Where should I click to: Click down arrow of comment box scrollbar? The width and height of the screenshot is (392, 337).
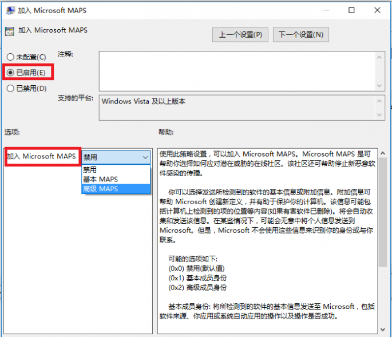pos(379,86)
